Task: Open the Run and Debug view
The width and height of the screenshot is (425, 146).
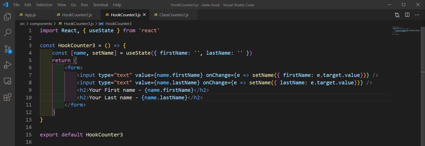Action: tap(8, 65)
